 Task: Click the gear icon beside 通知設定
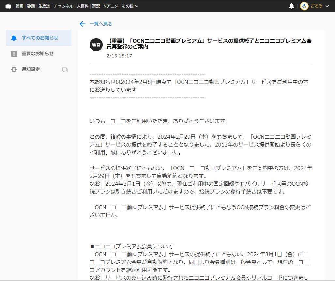point(14,70)
